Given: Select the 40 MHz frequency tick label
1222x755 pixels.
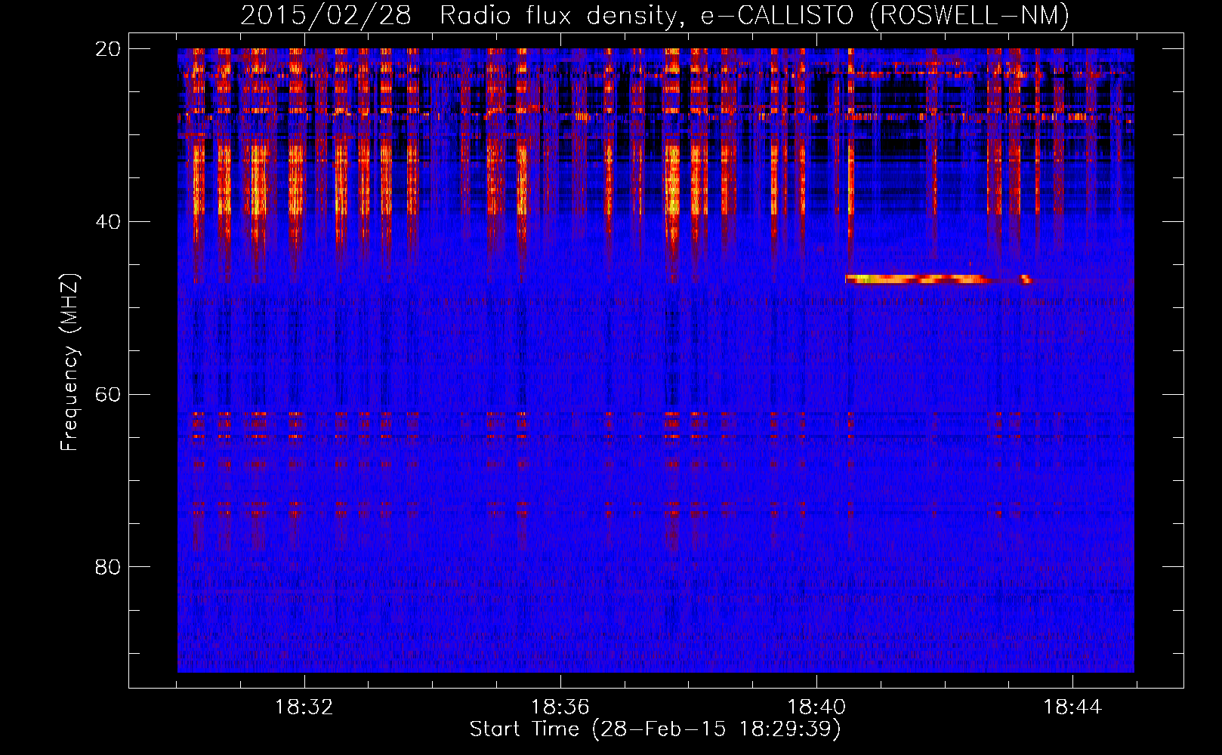Looking at the screenshot, I should (x=107, y=222).
